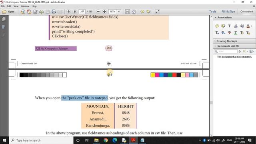
Task: Select the Underline text tool
Action: point(236,33)
